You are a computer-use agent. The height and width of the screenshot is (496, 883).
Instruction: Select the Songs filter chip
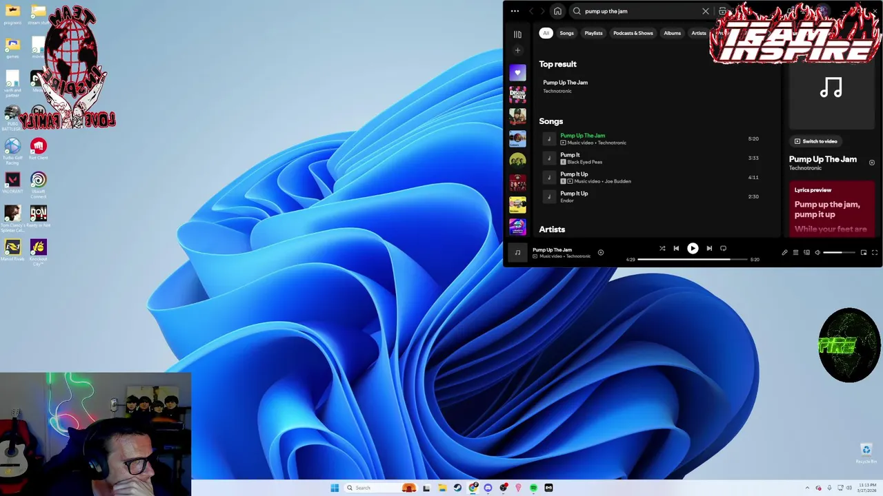click(x=566, y=33)
